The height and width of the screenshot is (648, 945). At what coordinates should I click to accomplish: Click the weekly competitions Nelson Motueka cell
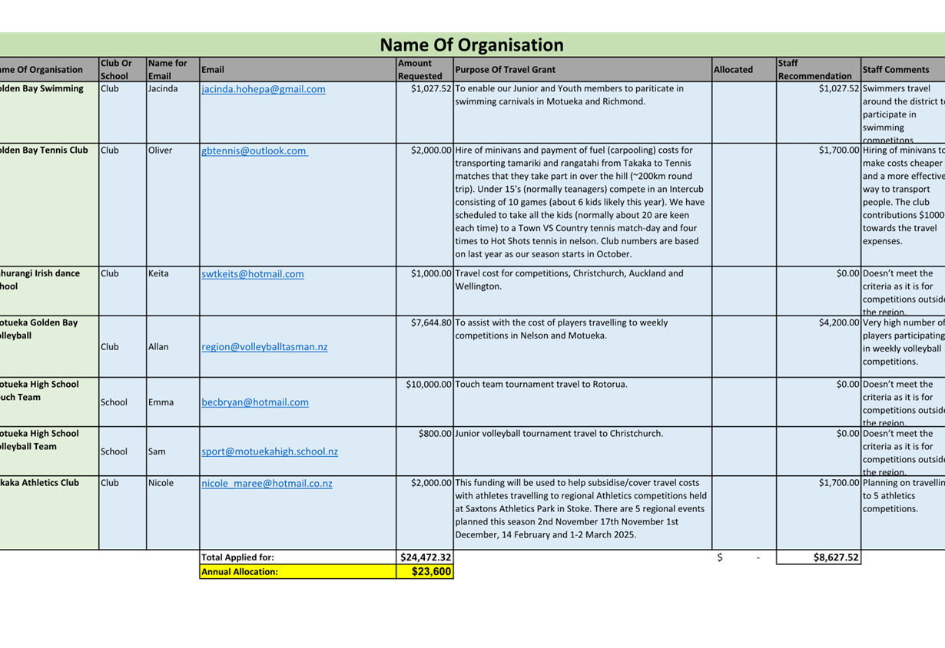tap(582, 346)
